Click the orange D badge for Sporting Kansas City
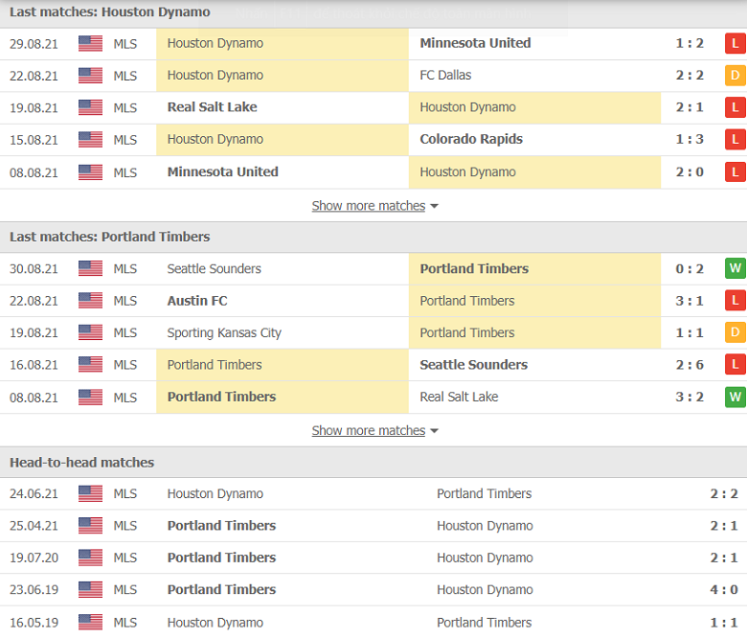747x638 pixels. click(735, 333)
